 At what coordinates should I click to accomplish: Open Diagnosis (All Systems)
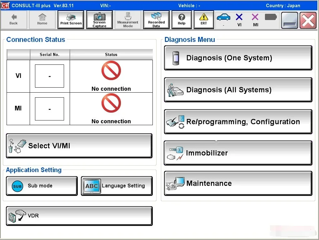pyautogui.click(x=238, y=90)
